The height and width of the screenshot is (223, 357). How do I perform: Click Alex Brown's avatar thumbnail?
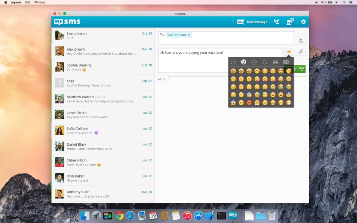(59, 51)
